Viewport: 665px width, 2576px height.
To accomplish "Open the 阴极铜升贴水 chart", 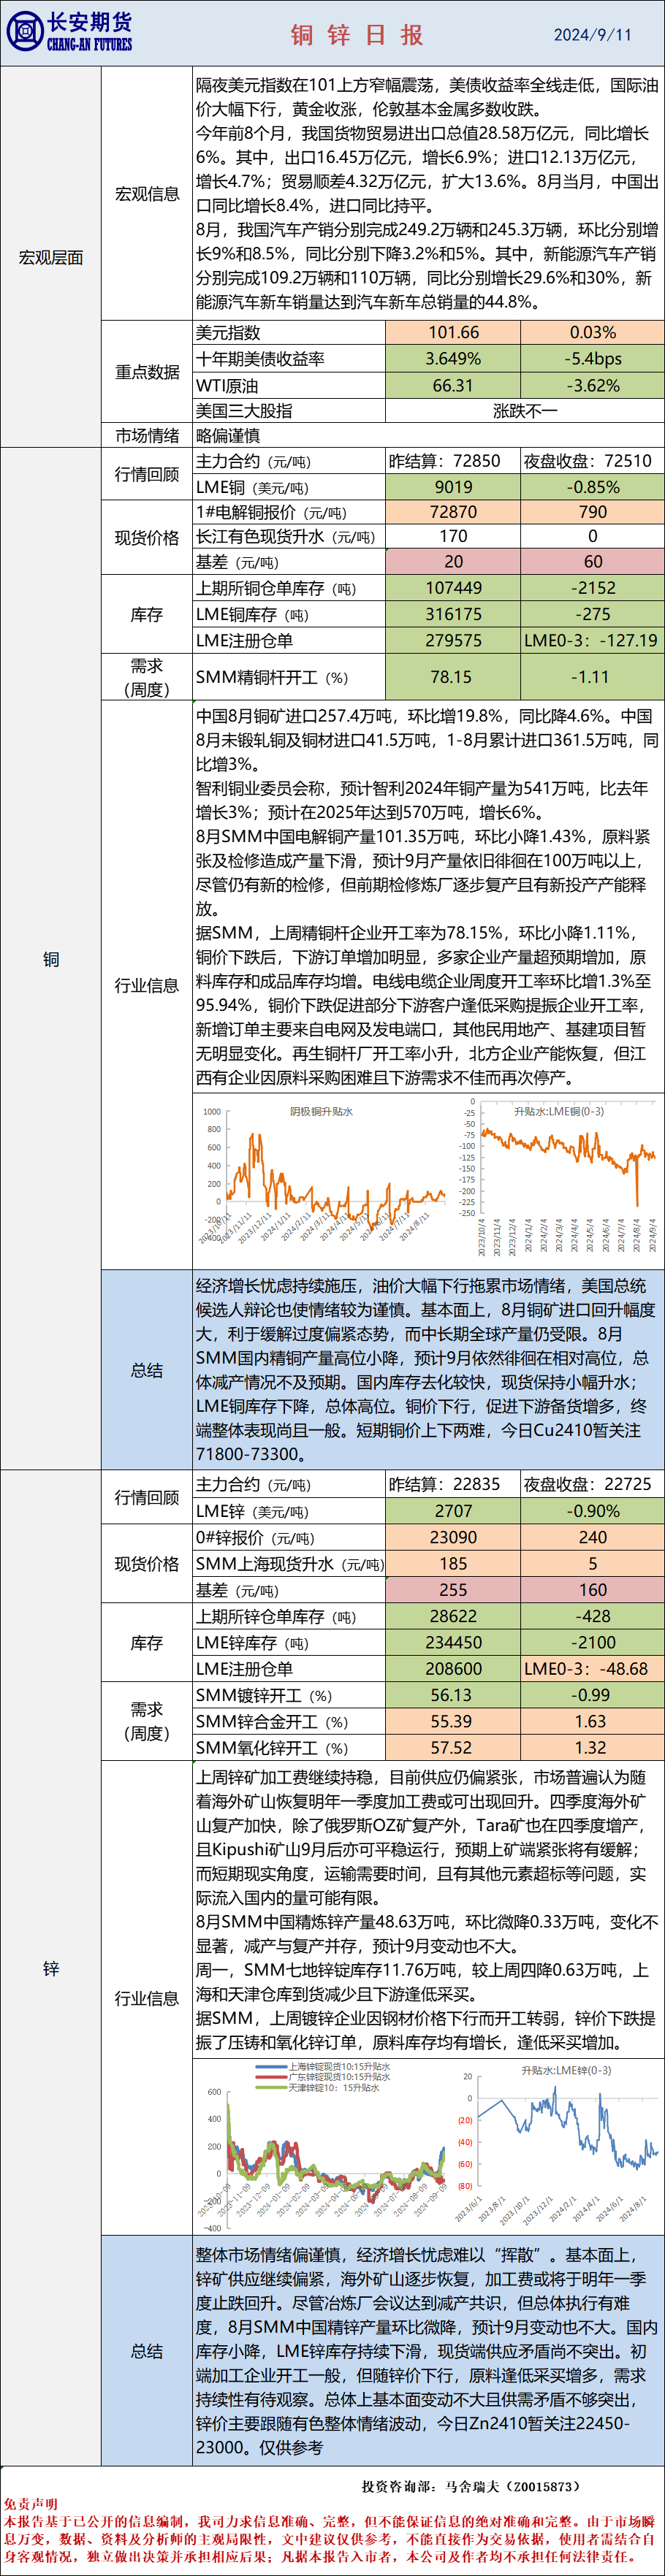I will coord(323,1177).
